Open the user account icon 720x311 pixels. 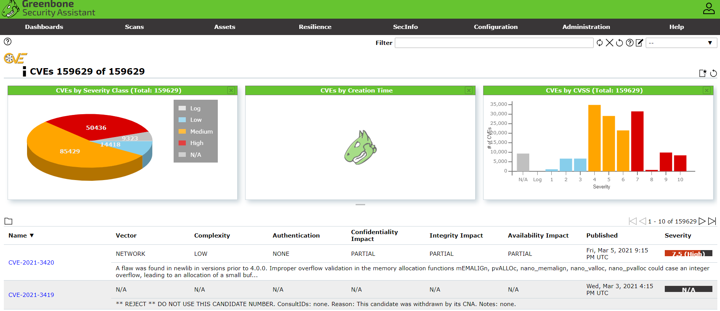tap(709, 9)
